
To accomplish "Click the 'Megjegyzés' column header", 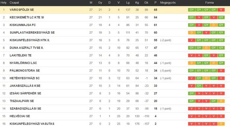I will click(x=168, y=3).
